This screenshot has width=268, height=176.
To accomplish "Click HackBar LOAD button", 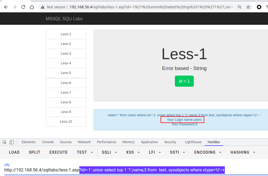I will click(14, 152).
